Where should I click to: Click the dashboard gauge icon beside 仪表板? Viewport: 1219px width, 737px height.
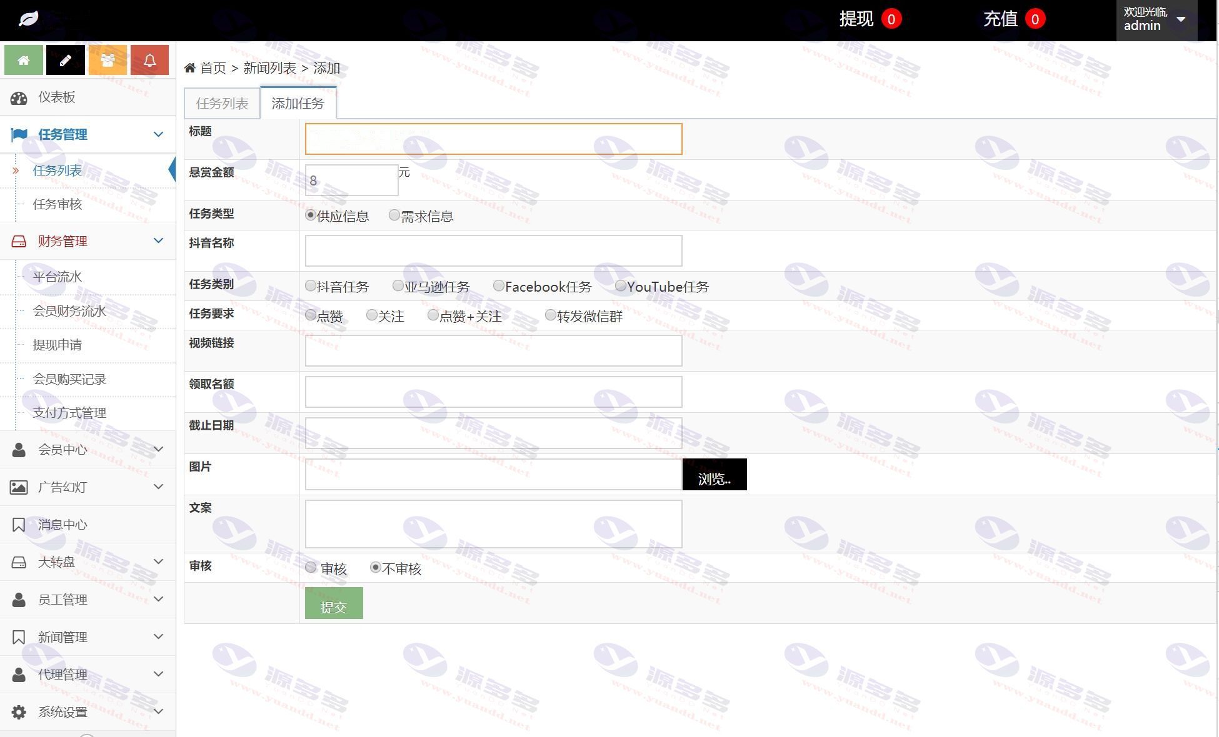click(19, 98)
